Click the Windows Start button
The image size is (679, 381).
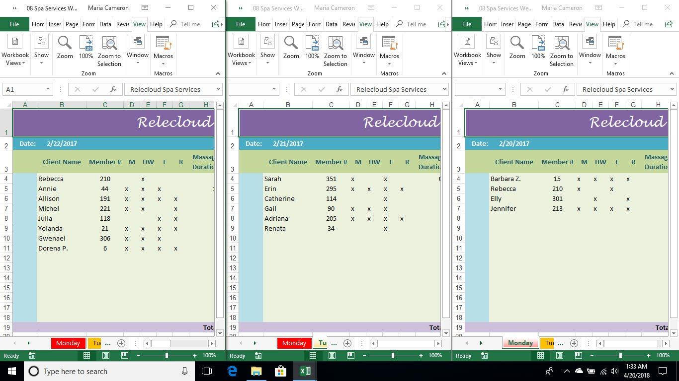tap(12, 371)
